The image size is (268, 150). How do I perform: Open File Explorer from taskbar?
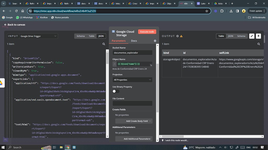pyautogui.click(x=61, y=147)
